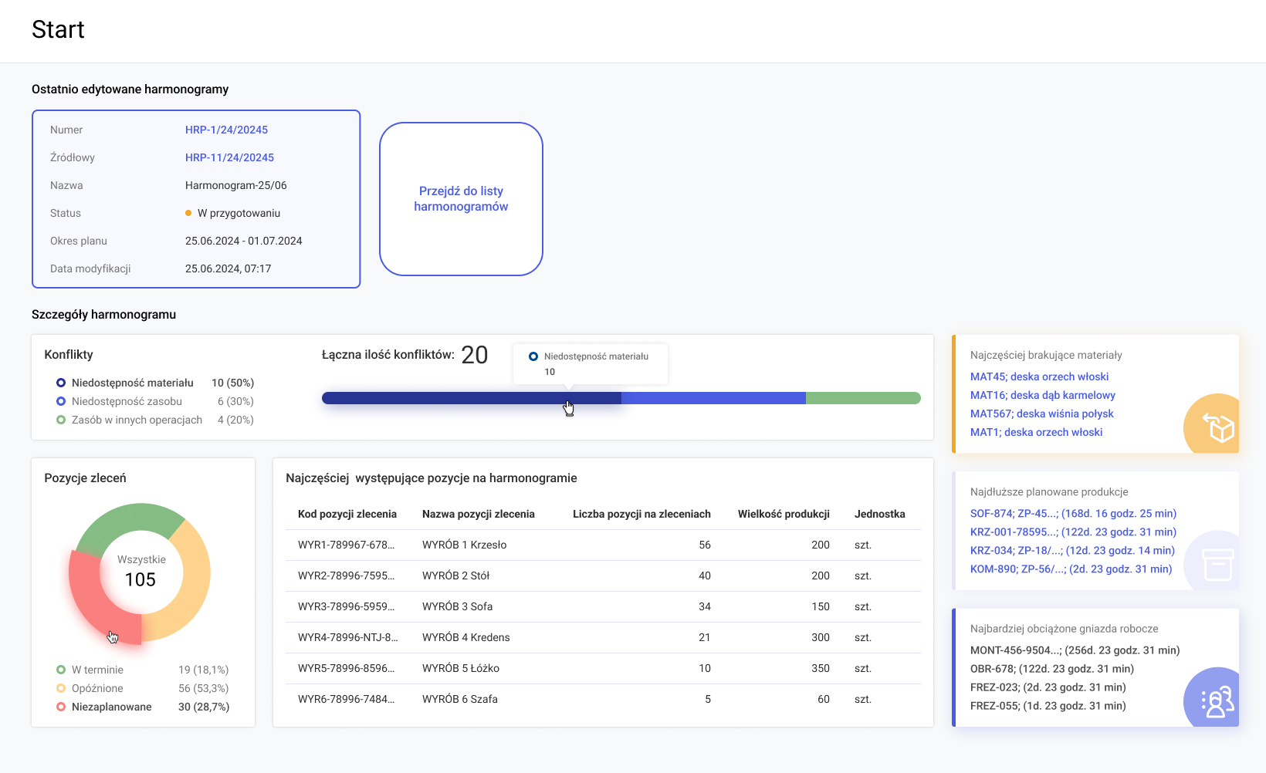The height and width of the screenshot is (773, 1266).
Task: Open schedule number HRP-1/24/20245
Action: tap(226, 130)
